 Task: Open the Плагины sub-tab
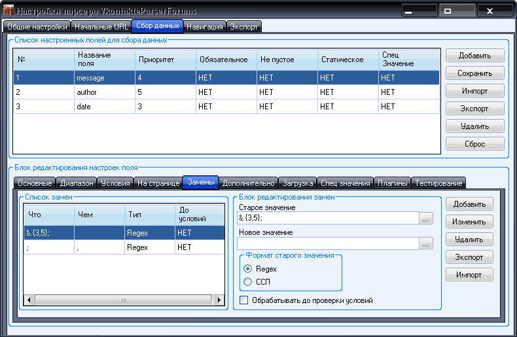[393, 183]
